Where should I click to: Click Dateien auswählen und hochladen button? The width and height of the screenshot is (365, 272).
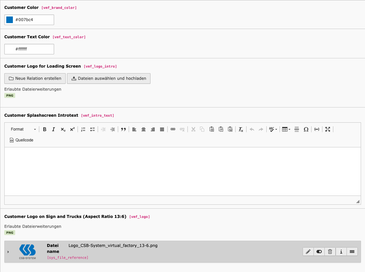point(109,78)
